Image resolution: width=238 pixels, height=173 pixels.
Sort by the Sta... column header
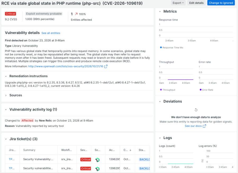(x=142, y=150)
